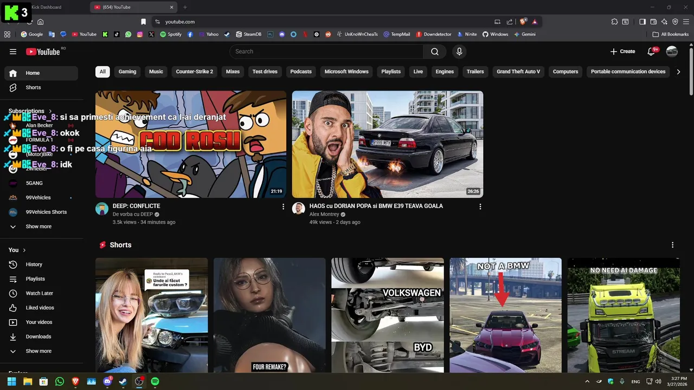The height and width of the screenshot is (390, 694).
Task: Open the FORMULA 1 subscription
Action: 41,140
